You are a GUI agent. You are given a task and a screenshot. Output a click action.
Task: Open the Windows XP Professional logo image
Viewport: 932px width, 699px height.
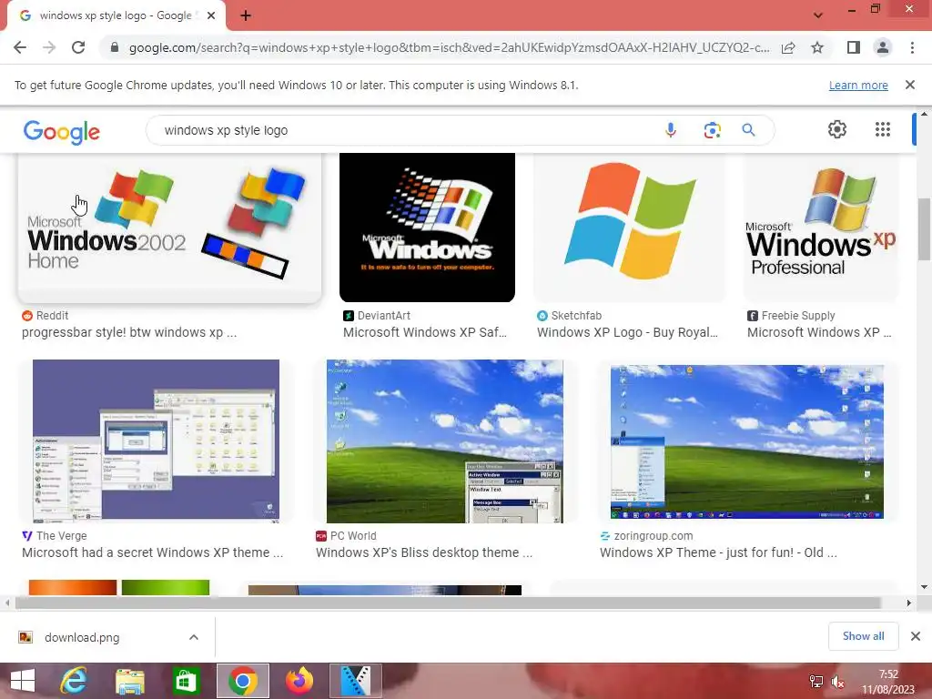point(821,227)
